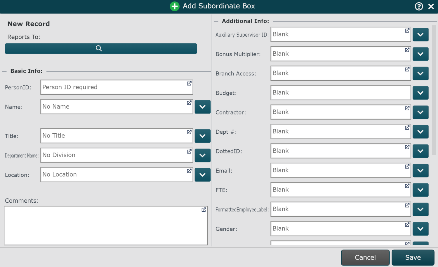
Task: Expand FormattedEmployeeLabel dropdown arrow
Action: point(420,209)
